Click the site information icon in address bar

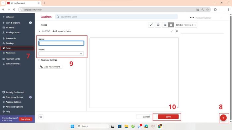[21, 10]
